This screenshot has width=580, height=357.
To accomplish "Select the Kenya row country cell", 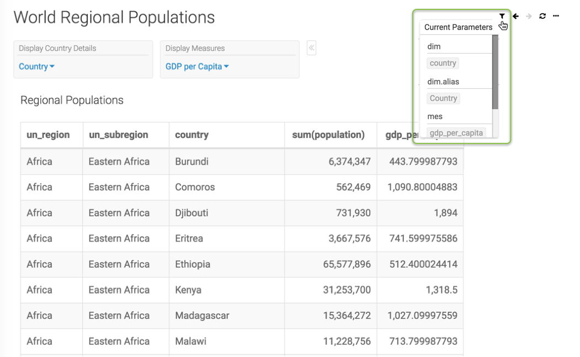I will pos(188,290).
